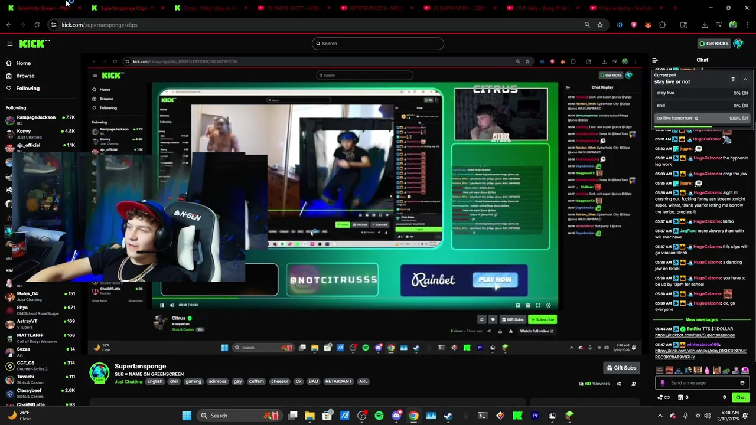
Task: Open Tuvachi Slots & Casino channel
Action: coord(40,379)
